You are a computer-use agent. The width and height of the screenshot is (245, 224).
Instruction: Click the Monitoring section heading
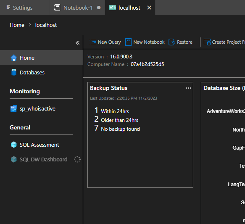point(25,91)
